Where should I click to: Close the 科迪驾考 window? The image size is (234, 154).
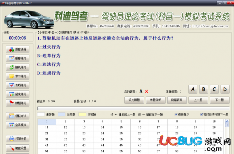tap(231, 3)
